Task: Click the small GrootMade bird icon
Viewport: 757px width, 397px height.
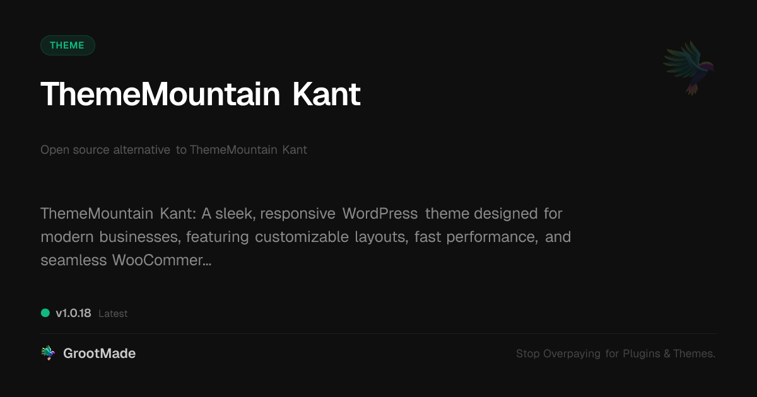Action: pyautogui.click(x=48, y=354)
